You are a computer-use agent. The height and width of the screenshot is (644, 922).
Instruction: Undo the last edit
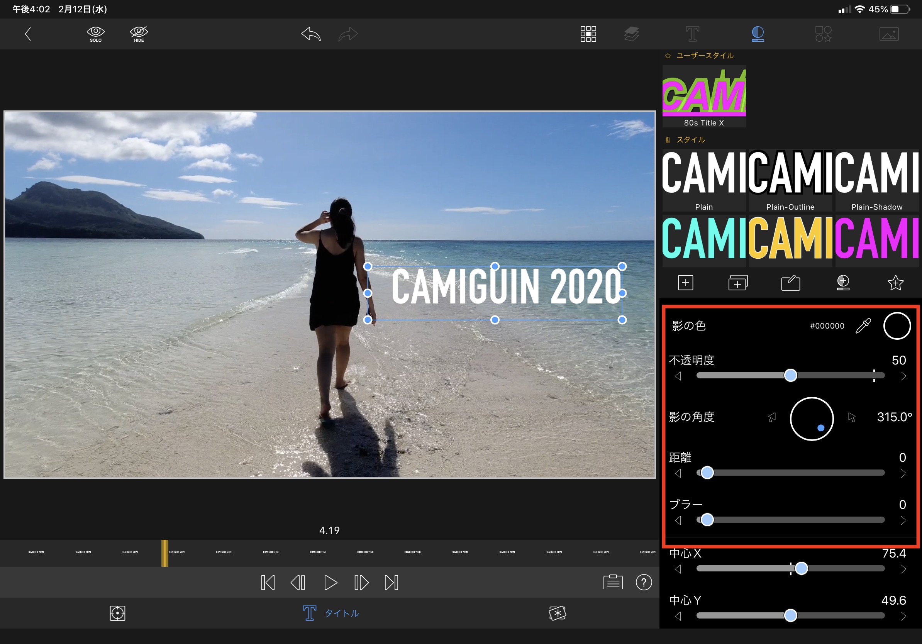pyautogui.click(x=311, y=34)
